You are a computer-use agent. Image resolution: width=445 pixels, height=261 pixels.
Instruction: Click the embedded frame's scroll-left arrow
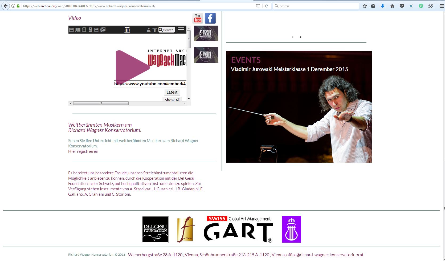point(71,103)
